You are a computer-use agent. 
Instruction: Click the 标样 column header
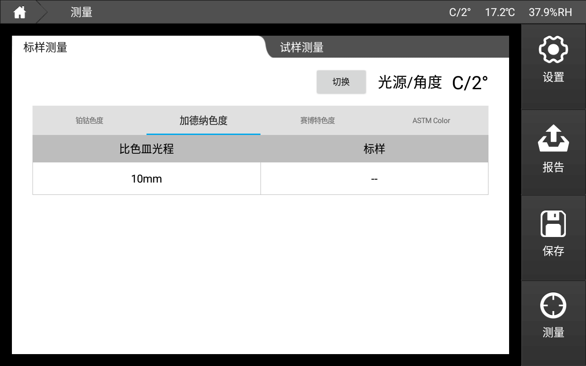(x=374, y=149)
